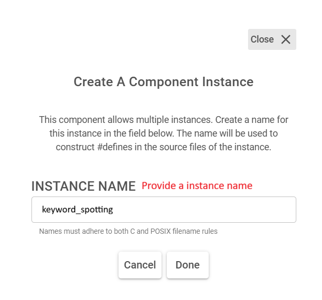Click the POSIX filename rules hint text

(x=128, y=231)
